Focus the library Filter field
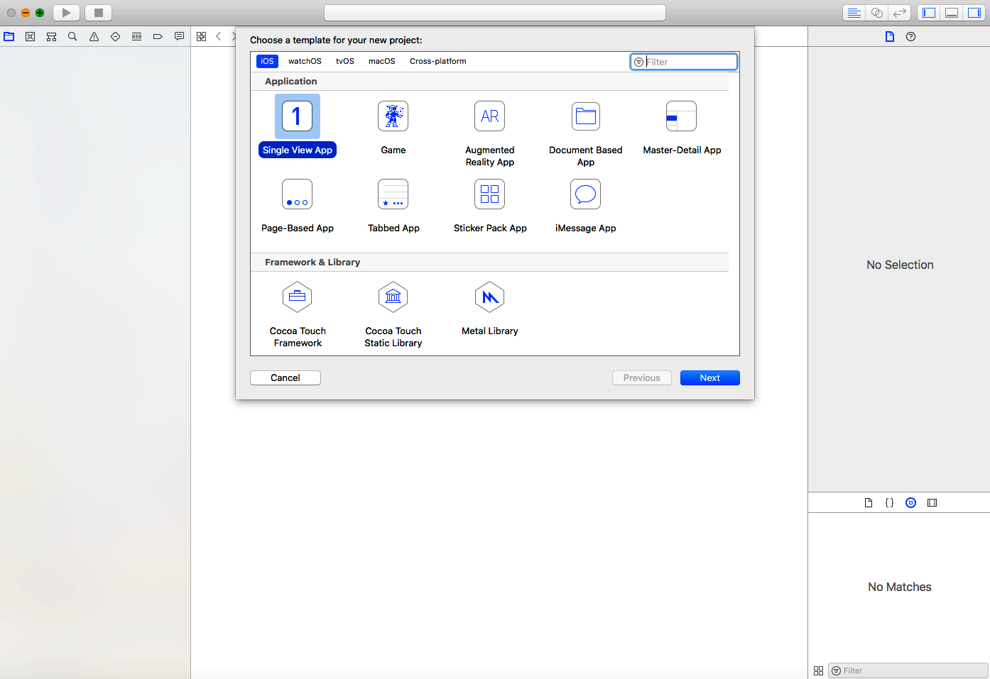 pyautogui.click(x=908, y=670)
